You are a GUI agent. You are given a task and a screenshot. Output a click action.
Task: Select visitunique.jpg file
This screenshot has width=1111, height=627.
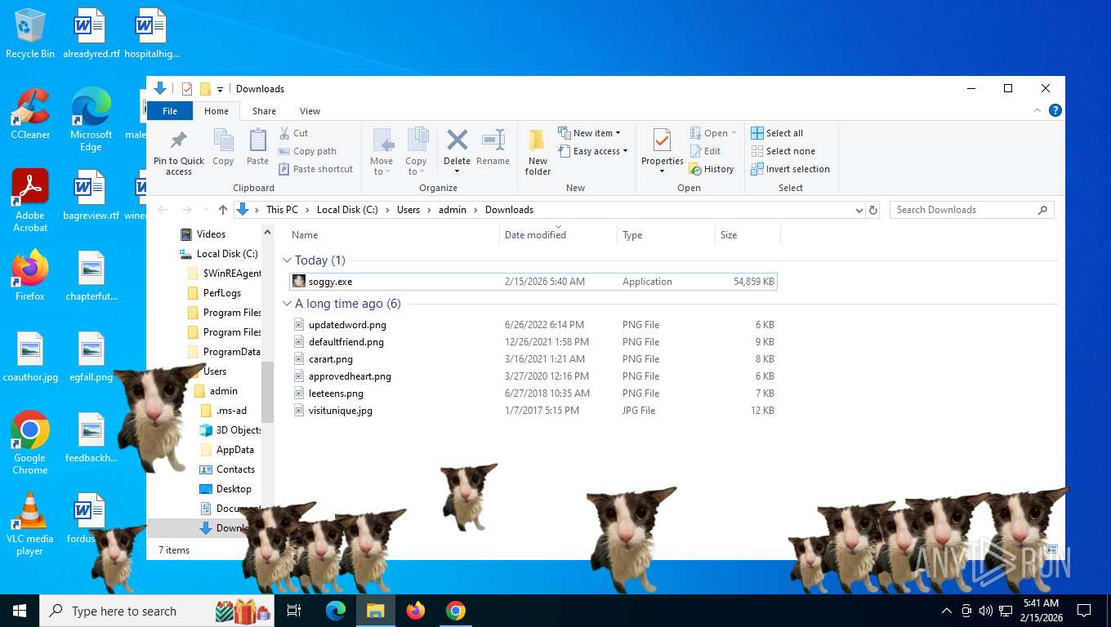click(533, 411)
